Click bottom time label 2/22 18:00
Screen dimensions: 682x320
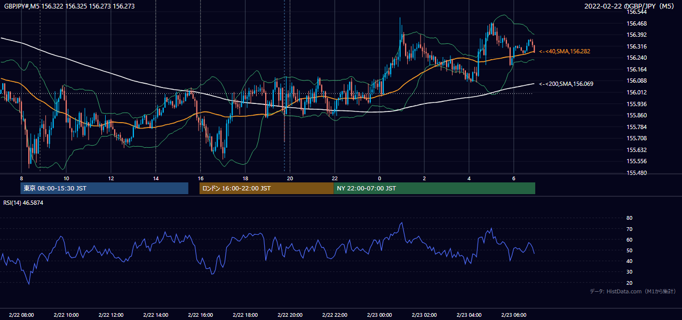point(245,315)
